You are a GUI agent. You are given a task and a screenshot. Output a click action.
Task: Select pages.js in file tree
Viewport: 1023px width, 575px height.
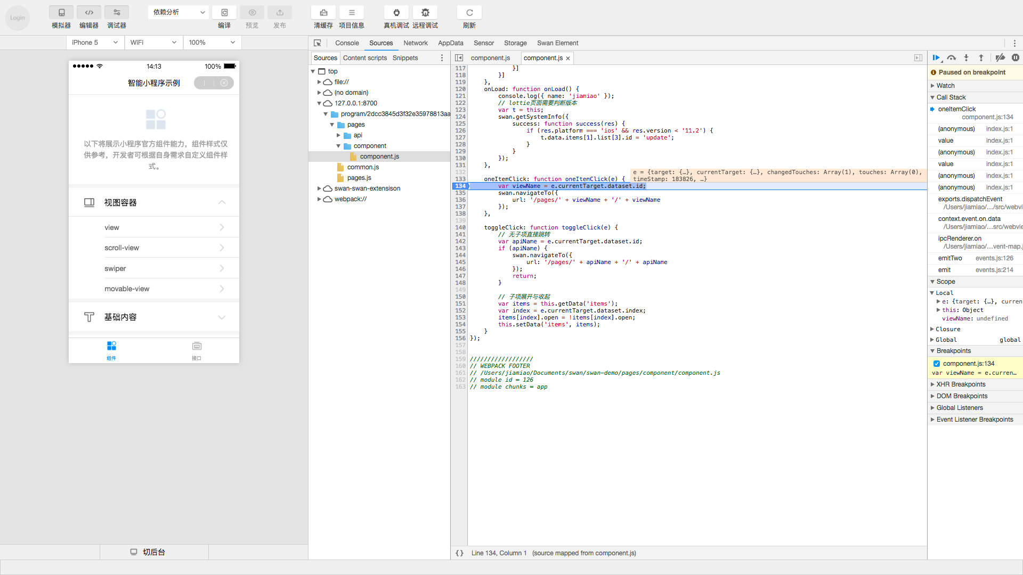point(359,178)
